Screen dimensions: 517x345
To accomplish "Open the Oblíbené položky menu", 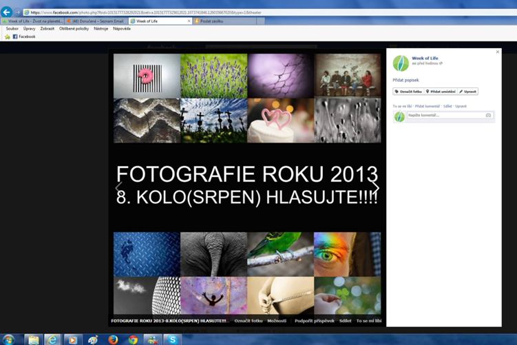I will pyautogui.click(x=74, y=29).
